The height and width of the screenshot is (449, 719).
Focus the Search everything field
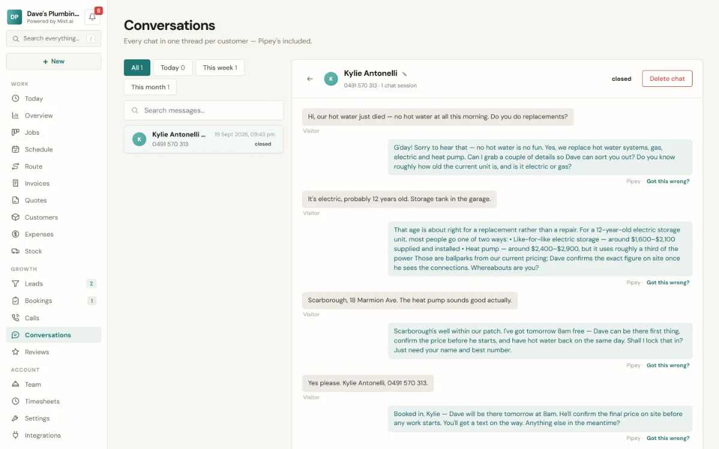coord(53,38)
